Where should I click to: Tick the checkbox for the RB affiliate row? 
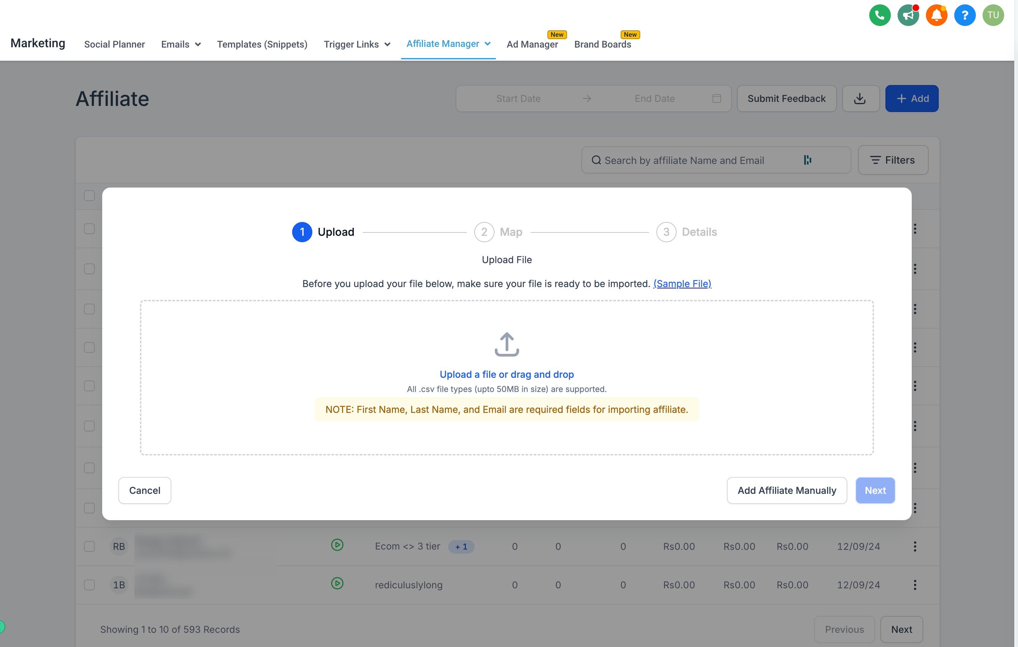click(x=89, y=546)
